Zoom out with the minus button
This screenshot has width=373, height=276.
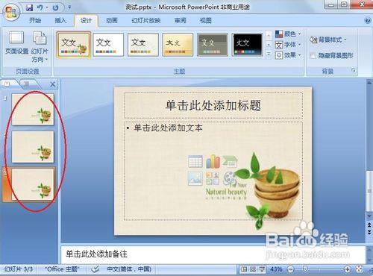click(290, 269)
